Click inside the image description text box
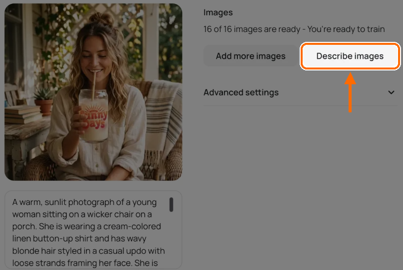The image size is (403, 270). point(93,230)
